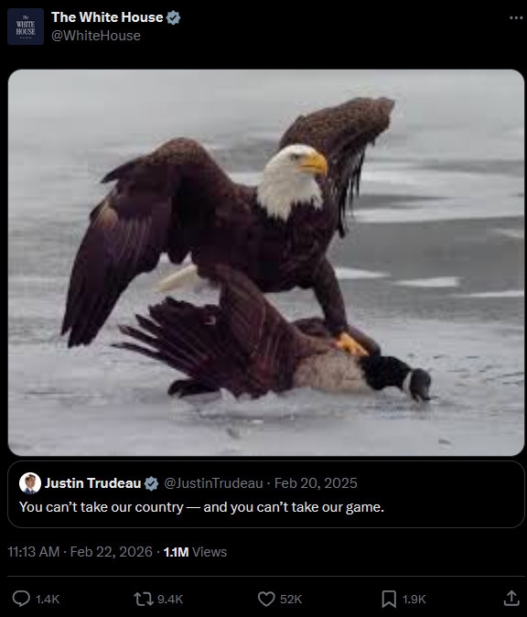Click the share upload icon
527x617 pixels.
(511, 599)
